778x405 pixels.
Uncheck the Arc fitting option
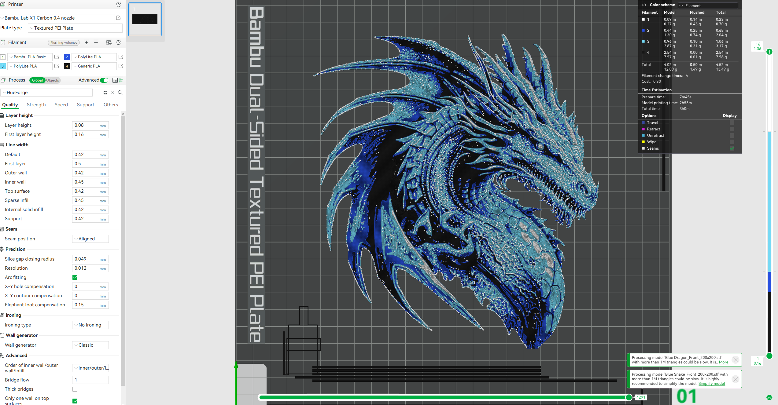tap(75, 277)
